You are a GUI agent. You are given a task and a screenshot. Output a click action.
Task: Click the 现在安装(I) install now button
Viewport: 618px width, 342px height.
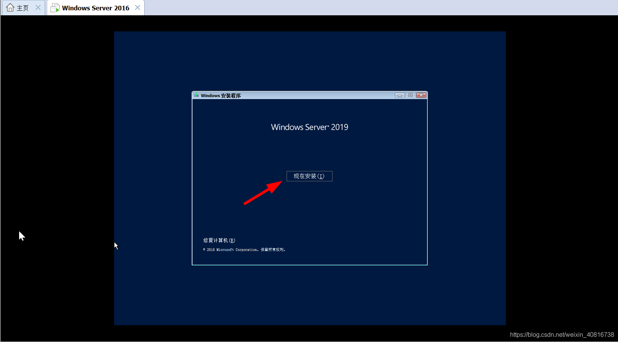309,176
